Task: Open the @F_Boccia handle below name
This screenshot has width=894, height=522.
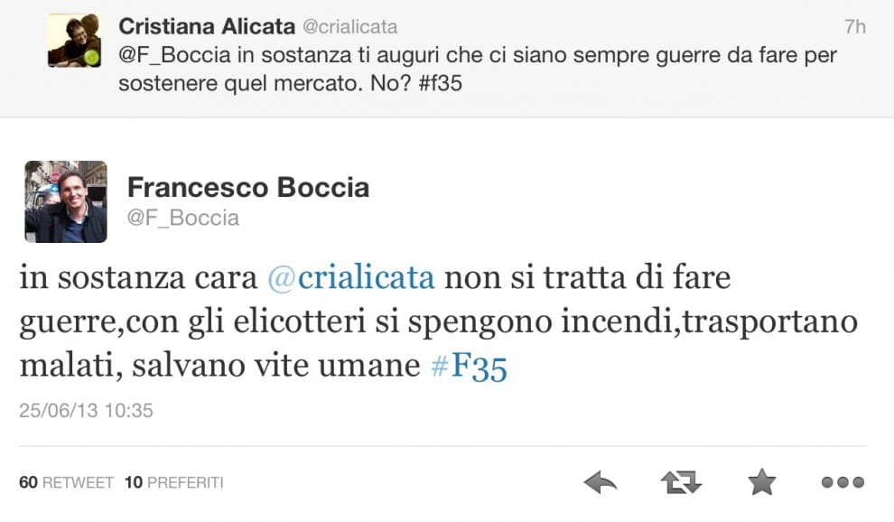Action: pyautogui.click(x=183, y=218)
